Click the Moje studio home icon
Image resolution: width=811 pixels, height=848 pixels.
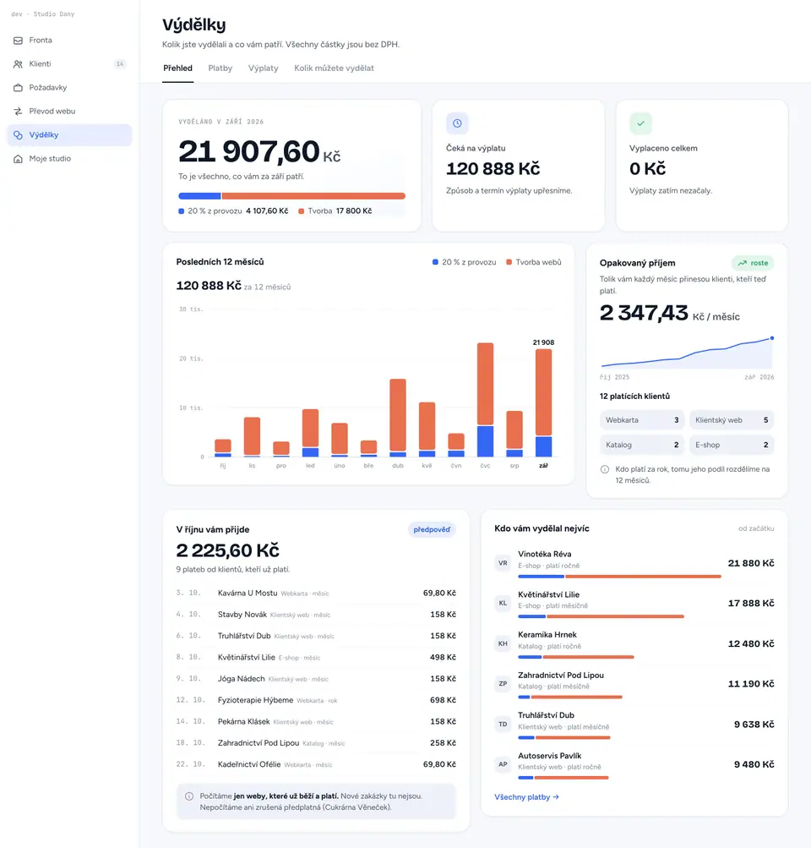(x=18, y=159)
